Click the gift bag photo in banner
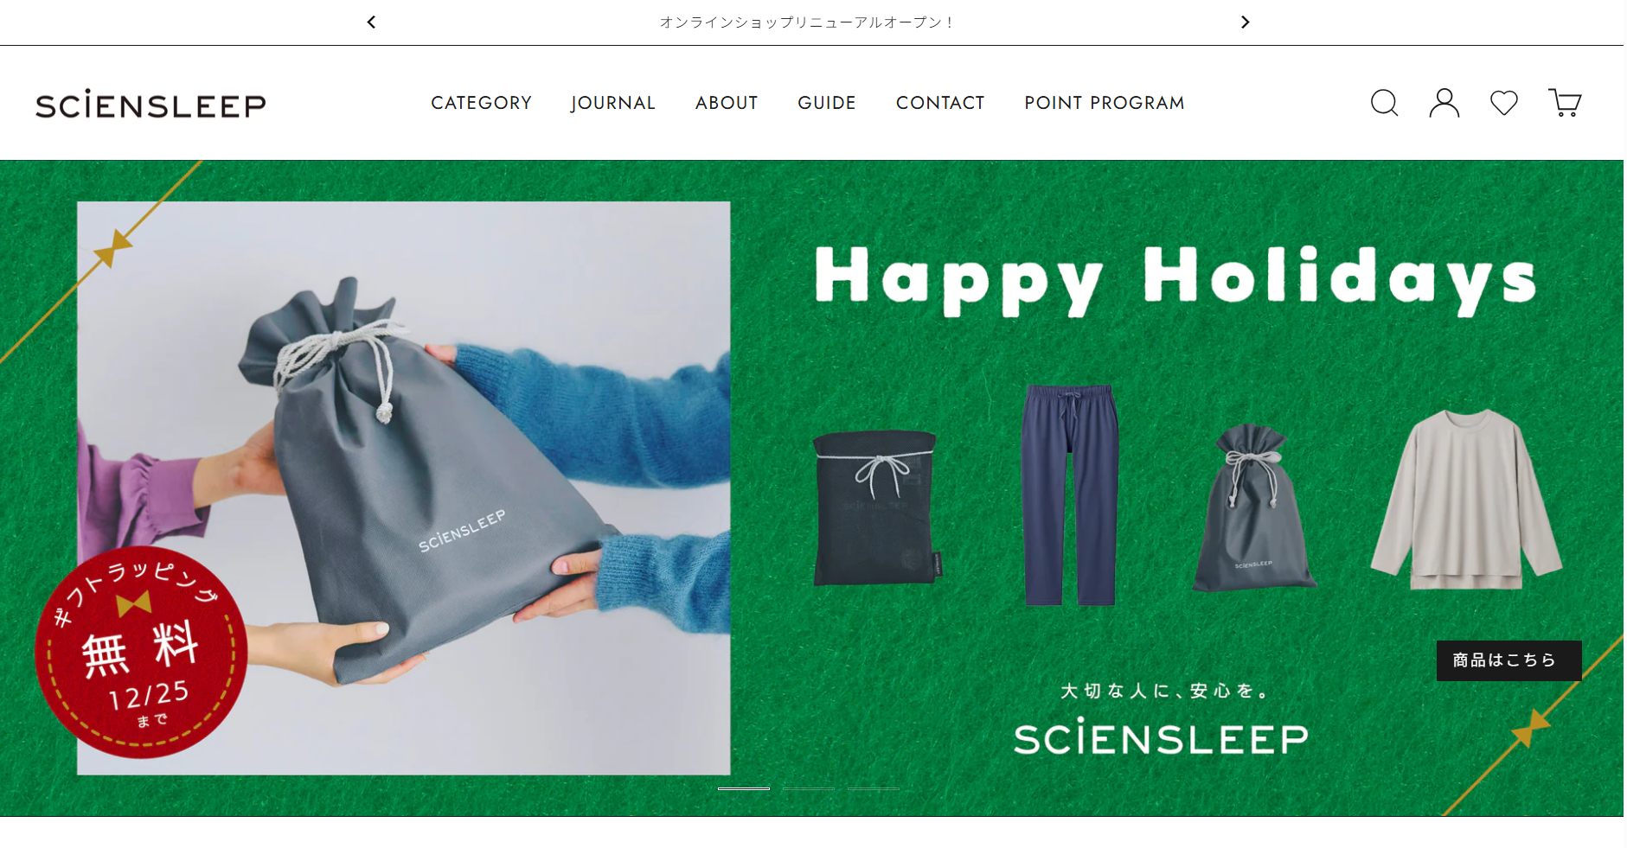This screenshot has height=848, width=1627. [x=404, y=488]
